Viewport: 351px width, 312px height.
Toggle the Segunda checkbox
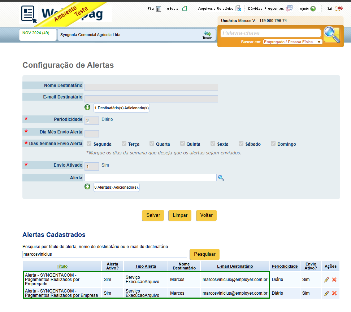click(x=89, y=144)
